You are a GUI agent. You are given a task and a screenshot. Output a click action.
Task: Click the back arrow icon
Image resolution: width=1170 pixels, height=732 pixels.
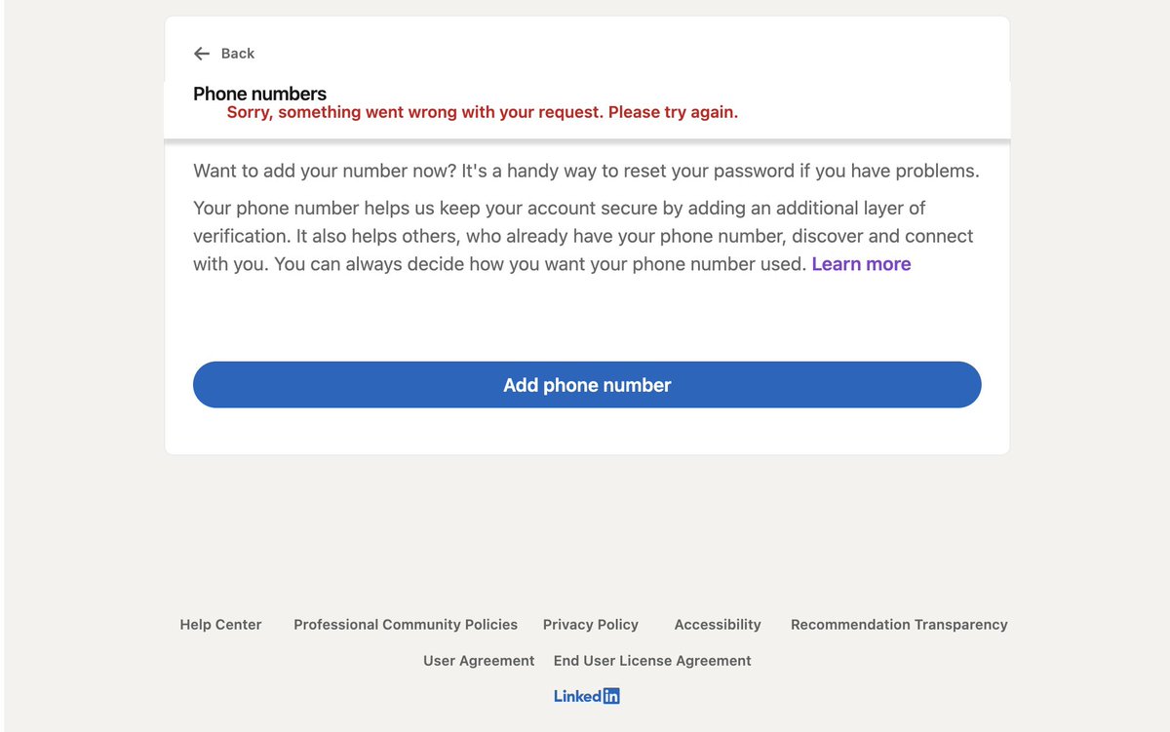point(202,54)
